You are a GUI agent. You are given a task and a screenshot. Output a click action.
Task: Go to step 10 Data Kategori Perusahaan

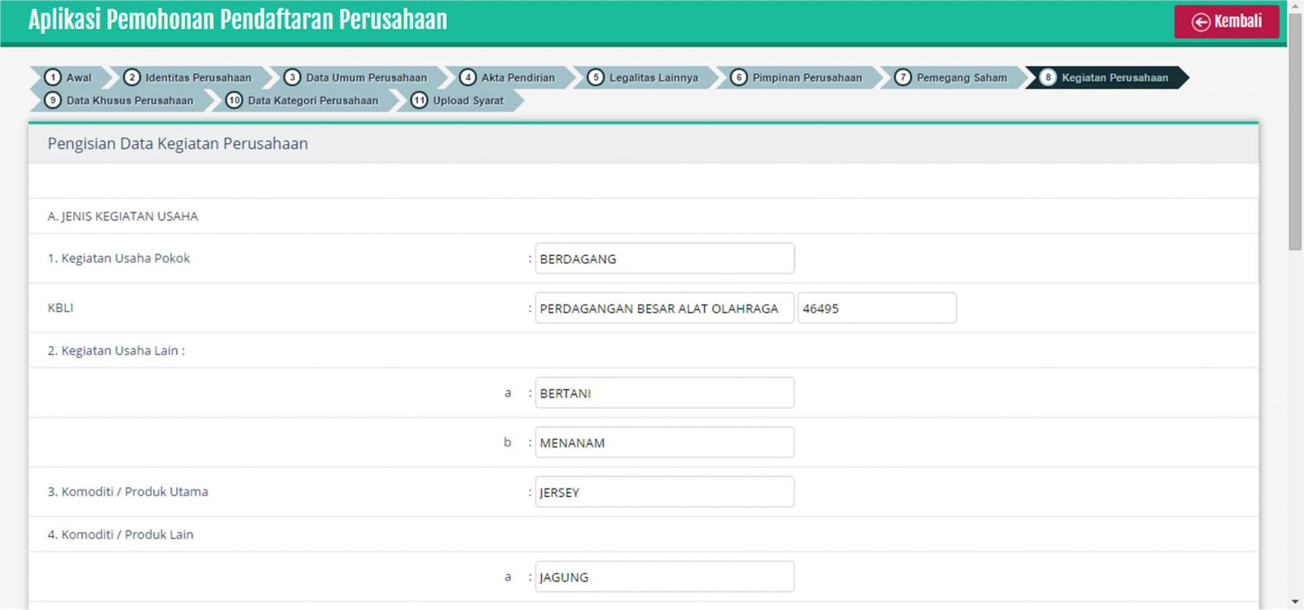(302, 100)
